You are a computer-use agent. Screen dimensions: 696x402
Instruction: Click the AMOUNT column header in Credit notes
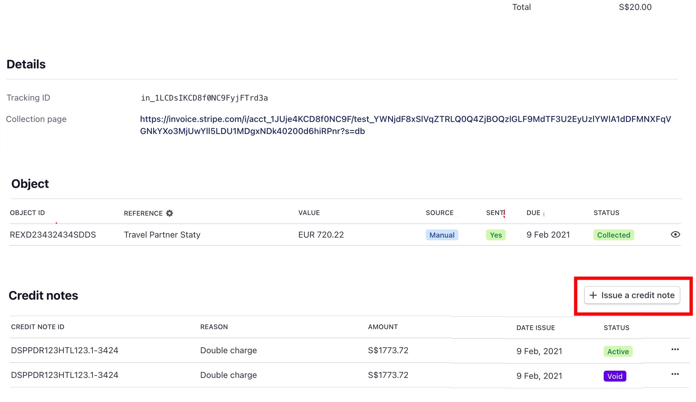383,327
